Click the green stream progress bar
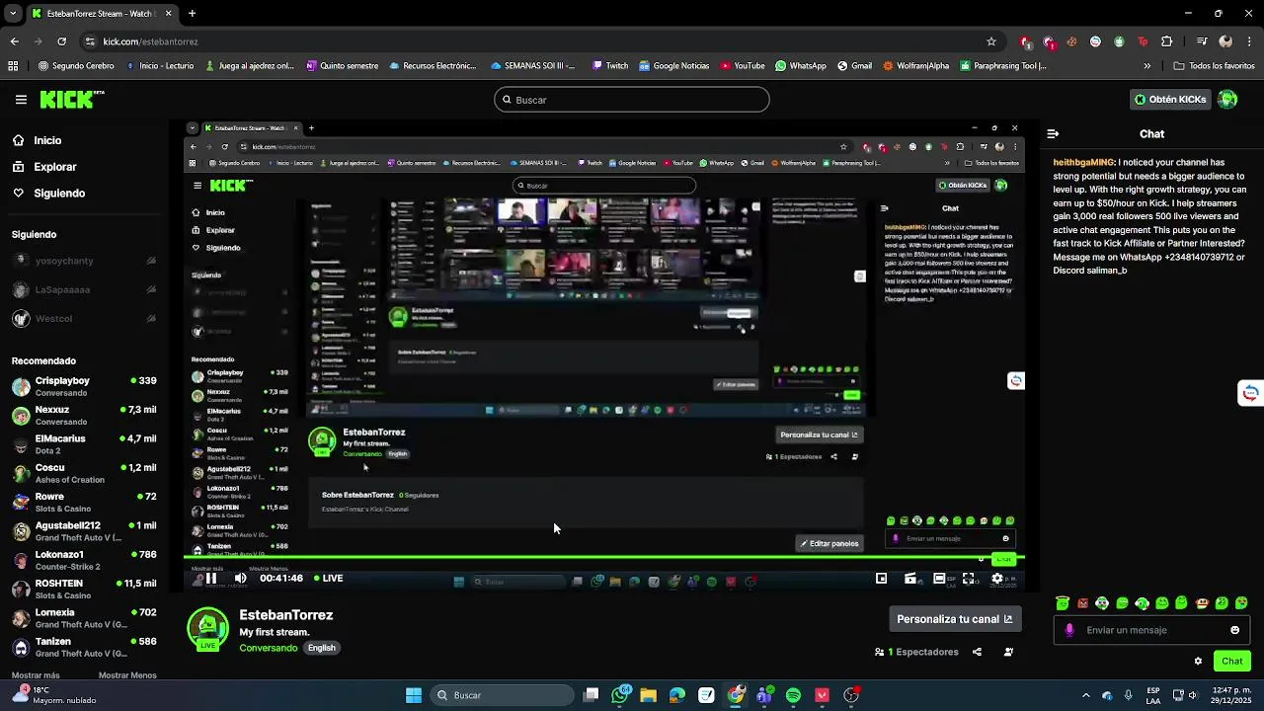This screenshot has width=1264, height=711. [x=604, y=558]
